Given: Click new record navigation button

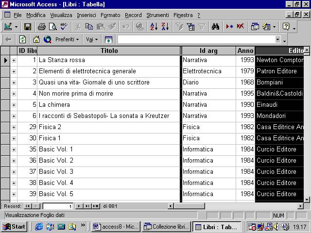Looking at the screenshot, I should tap(96, 206).
